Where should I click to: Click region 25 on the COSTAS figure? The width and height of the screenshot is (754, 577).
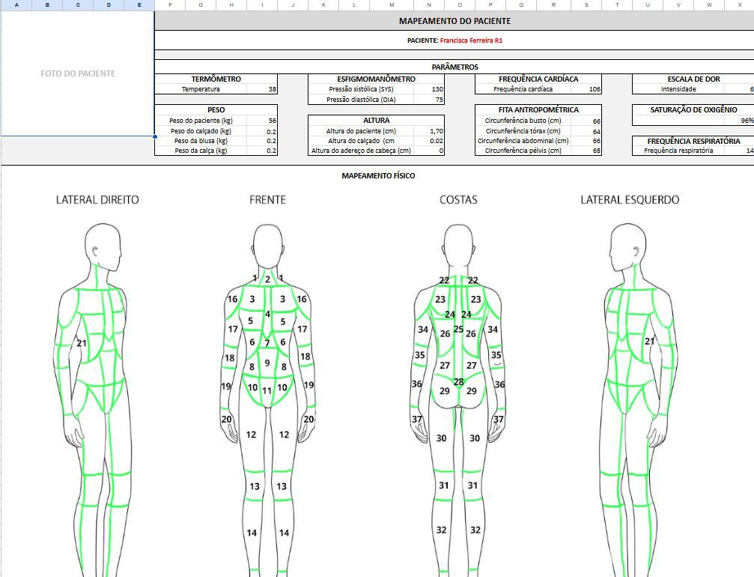[x=458, y=329]
